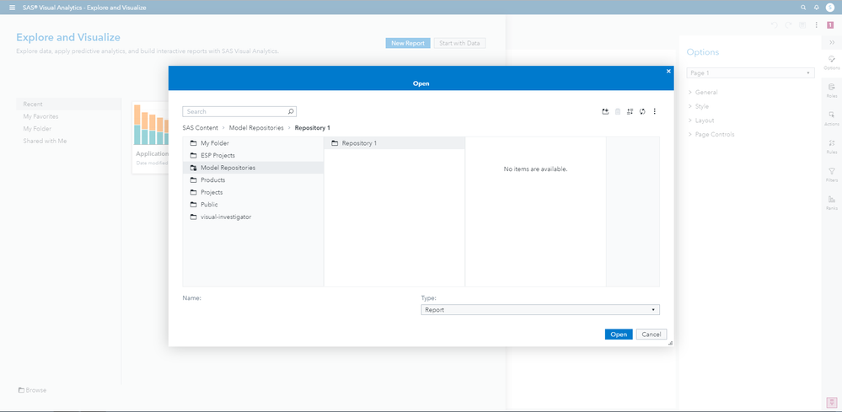This screenshot has width=842, height=412.
Task: Click the sort/view options icon in Open dialog
Action: 630,111
